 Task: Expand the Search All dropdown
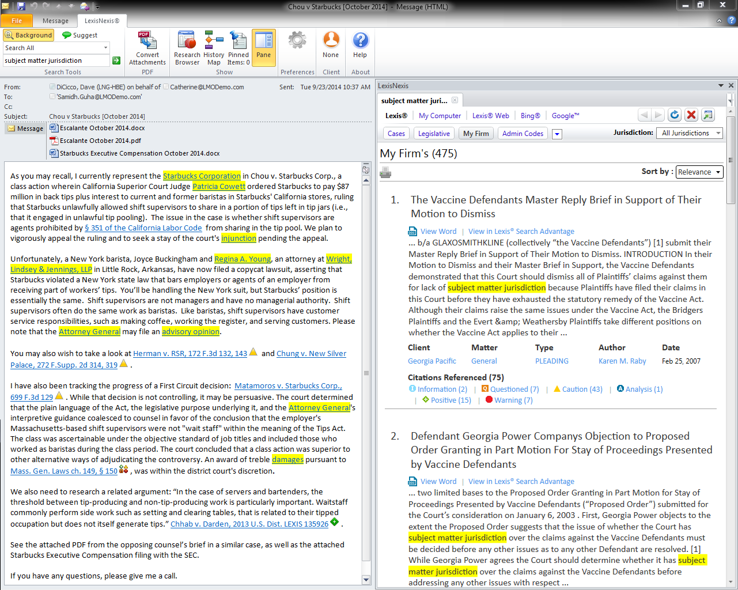tap(105, 48)
